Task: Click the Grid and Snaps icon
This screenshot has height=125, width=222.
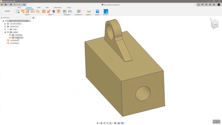Action: [x=119, y=123]
